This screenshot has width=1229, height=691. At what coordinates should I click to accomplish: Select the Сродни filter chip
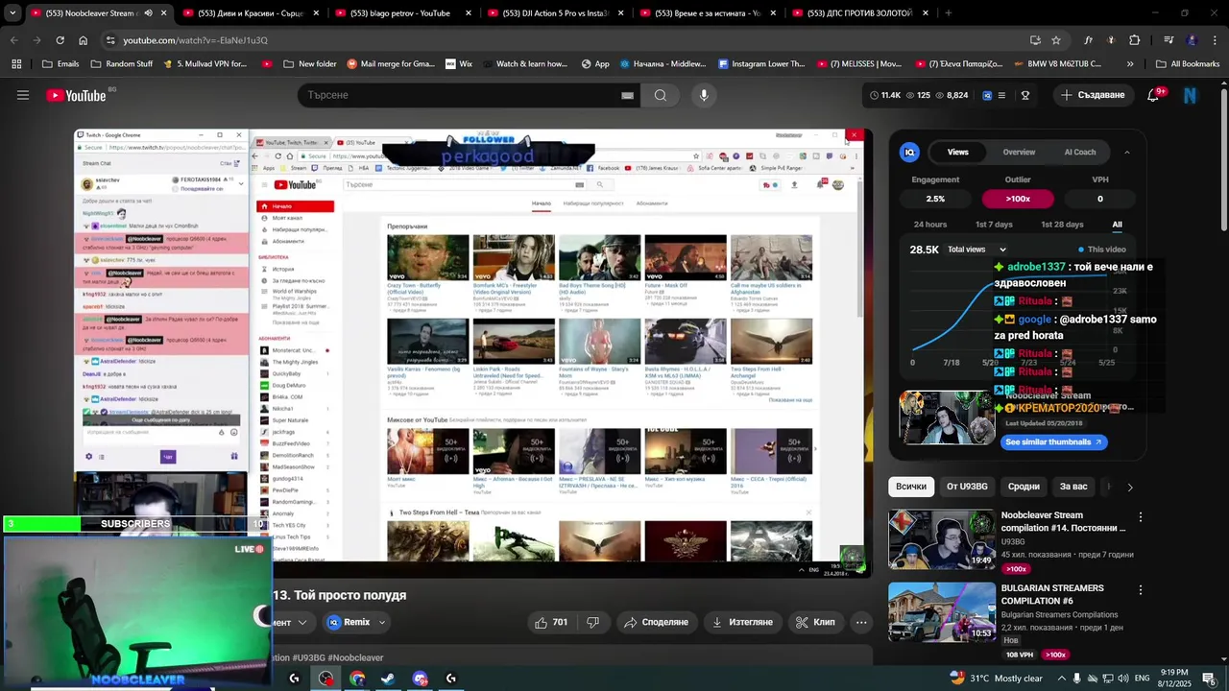tap(1024, 487)
